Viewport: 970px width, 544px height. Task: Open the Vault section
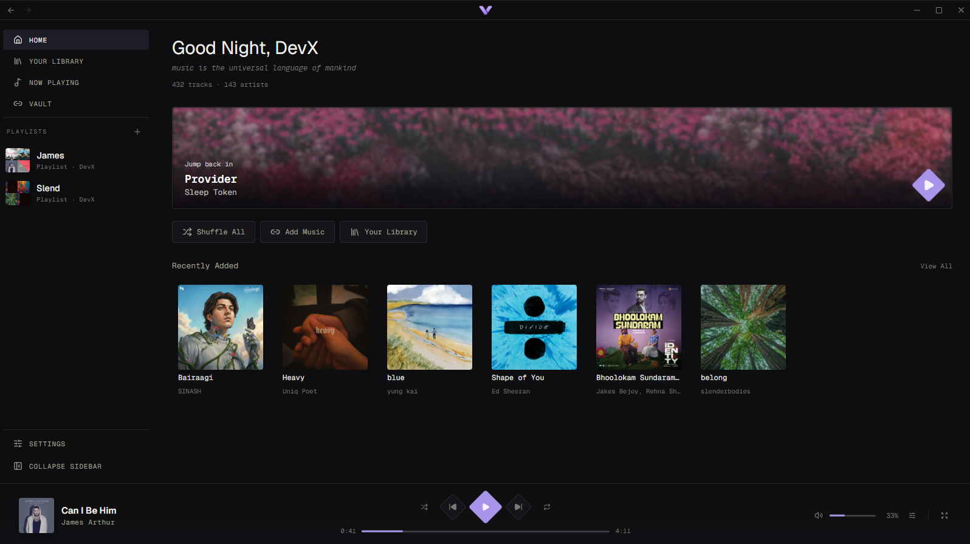click(x=76, y=104)
